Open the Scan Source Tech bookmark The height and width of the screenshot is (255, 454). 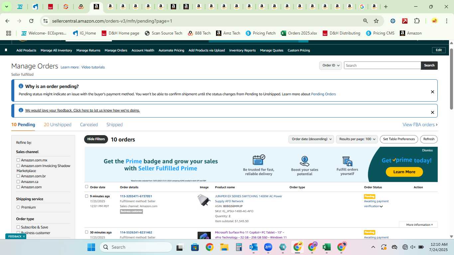(x=164, y=33)
